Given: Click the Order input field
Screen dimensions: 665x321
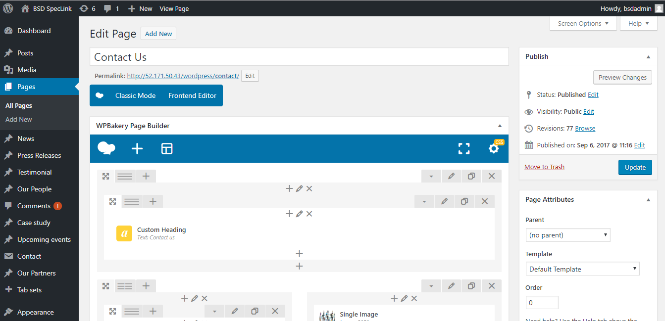Looking at the screenshot, I should (542, 302).
